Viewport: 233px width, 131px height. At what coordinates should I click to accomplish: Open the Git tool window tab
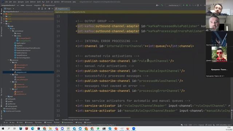(x=6, y=123)
